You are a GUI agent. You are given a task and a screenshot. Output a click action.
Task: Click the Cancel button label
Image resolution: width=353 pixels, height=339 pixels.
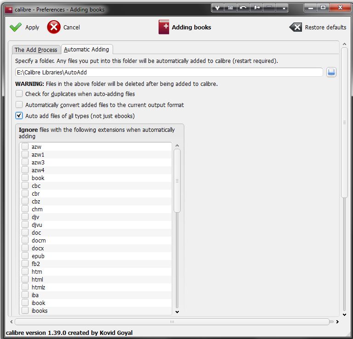72,27
